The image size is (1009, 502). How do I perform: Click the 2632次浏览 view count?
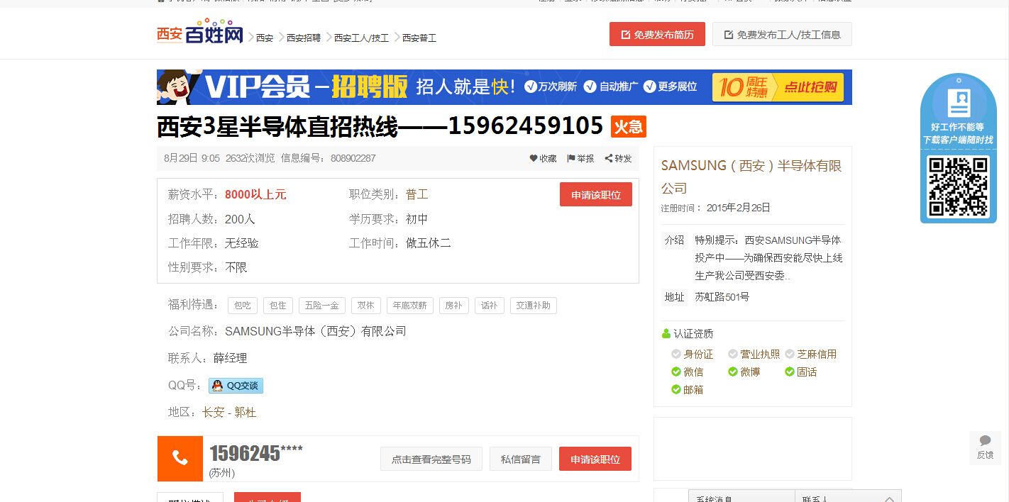[x=250, y=158]
